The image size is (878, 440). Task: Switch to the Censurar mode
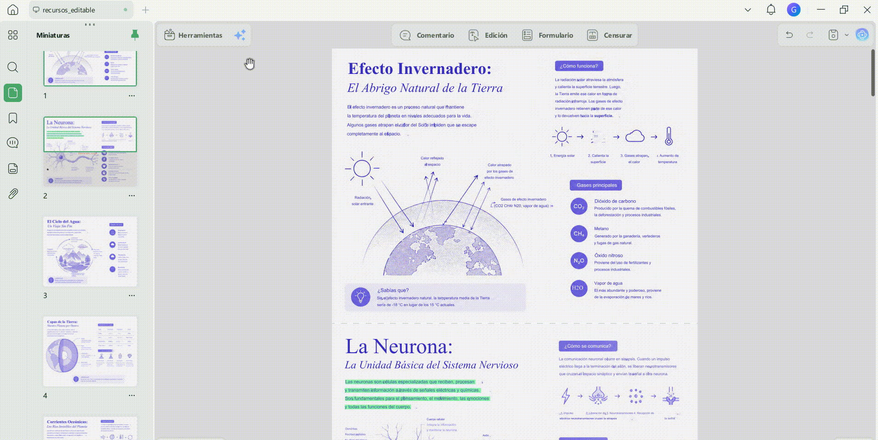[x=610, y=35]
